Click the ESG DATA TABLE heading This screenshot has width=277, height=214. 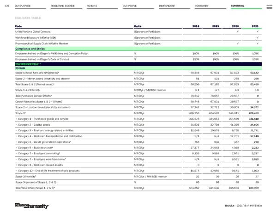pyautogui.click(x=28, y=18)
